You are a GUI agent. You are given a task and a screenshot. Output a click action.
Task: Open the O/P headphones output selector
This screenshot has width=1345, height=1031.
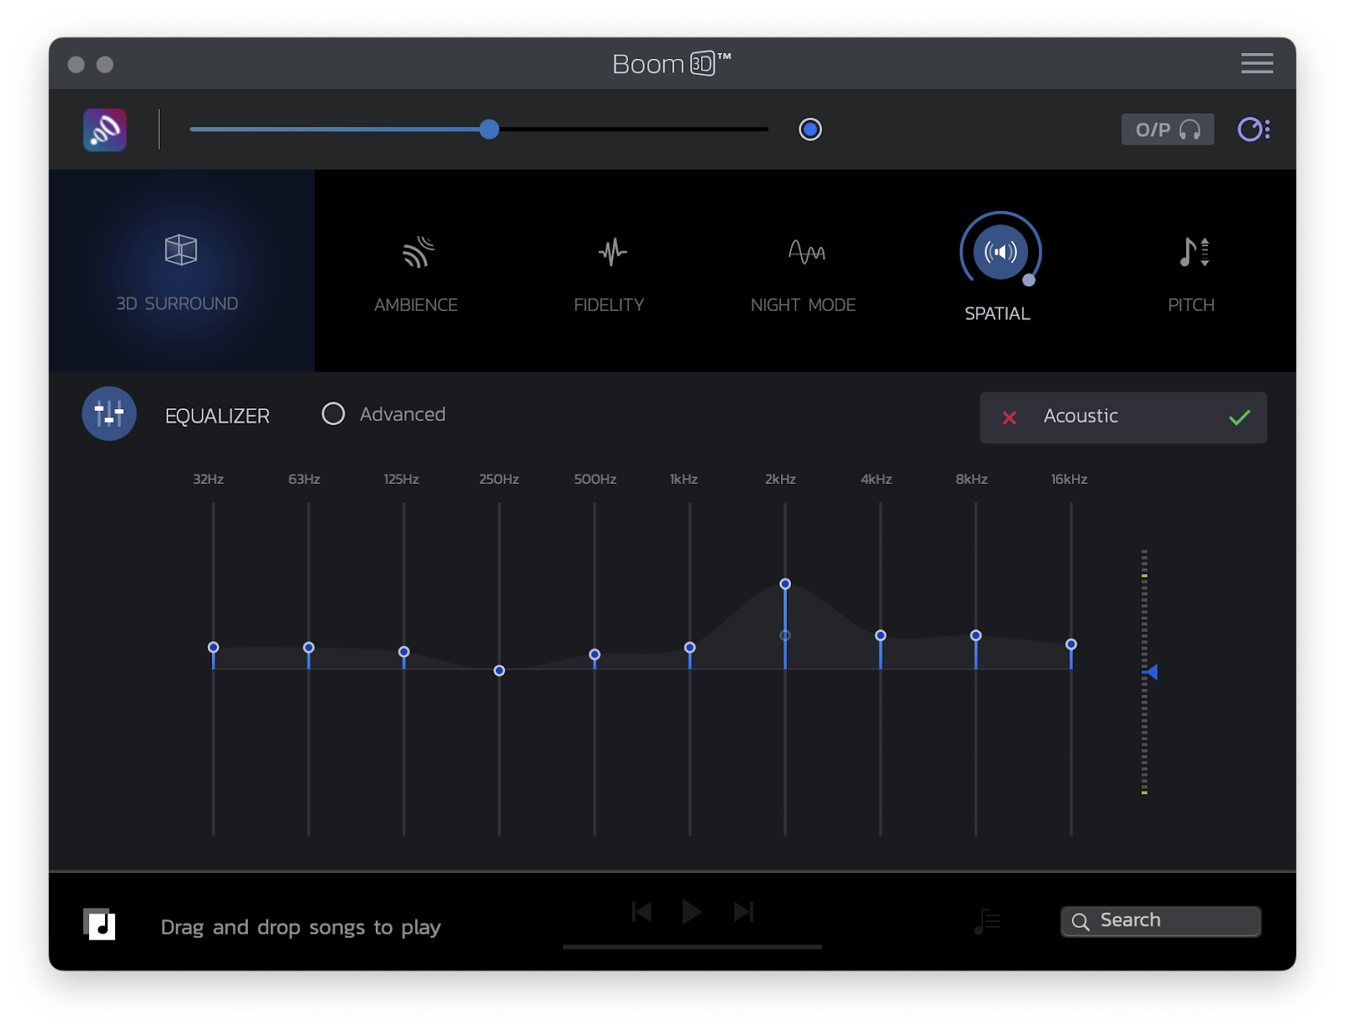[x=1167, y=129]
